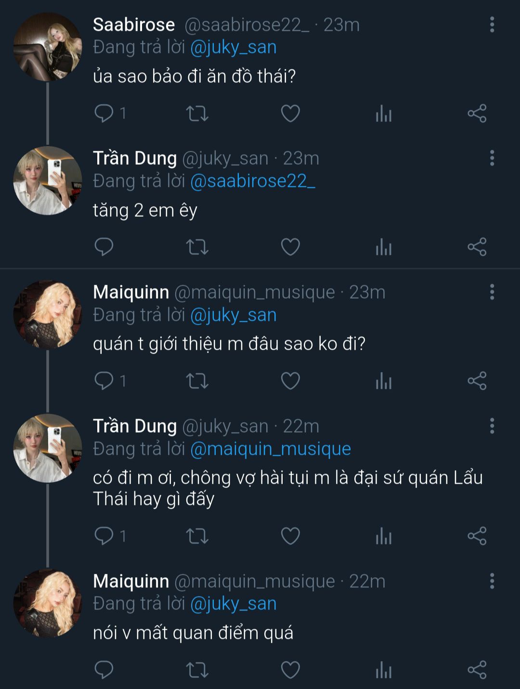View analytics on Trần Dung's Lẩu Thái tweet
The width and height of the screenshot is (520, 689).
(x=383, y=536)
